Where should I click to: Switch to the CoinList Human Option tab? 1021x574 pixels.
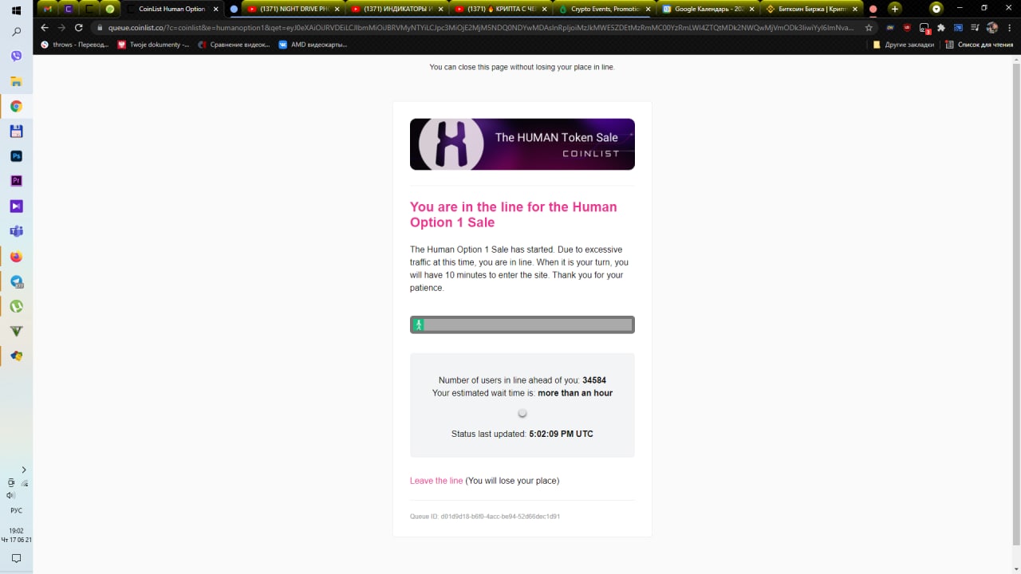tap(171, 9)
